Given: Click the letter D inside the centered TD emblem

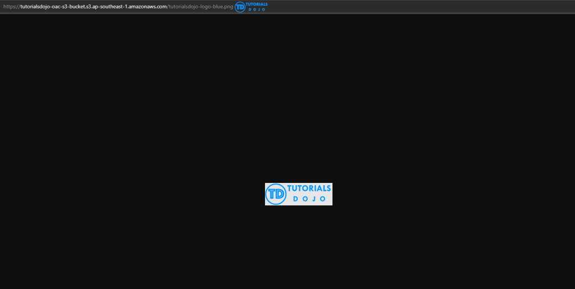Looking at the screenshot, I should click(x=279, y=194).
